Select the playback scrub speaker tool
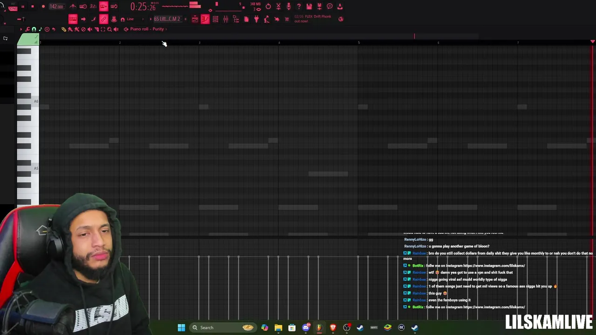 coord(116,29)
